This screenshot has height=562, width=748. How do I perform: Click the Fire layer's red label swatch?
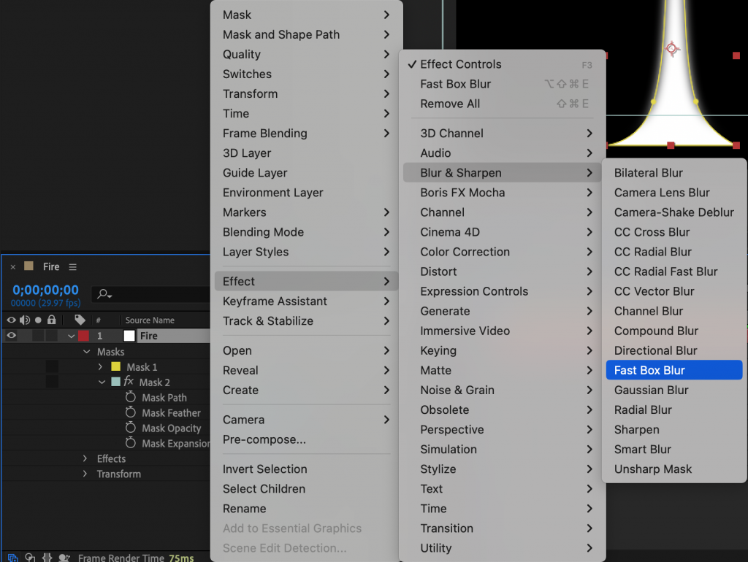(x=83, y=336)
